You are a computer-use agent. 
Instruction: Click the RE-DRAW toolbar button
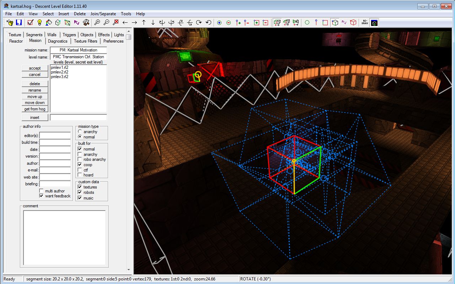pyautogui.click(x=365, y=23)
